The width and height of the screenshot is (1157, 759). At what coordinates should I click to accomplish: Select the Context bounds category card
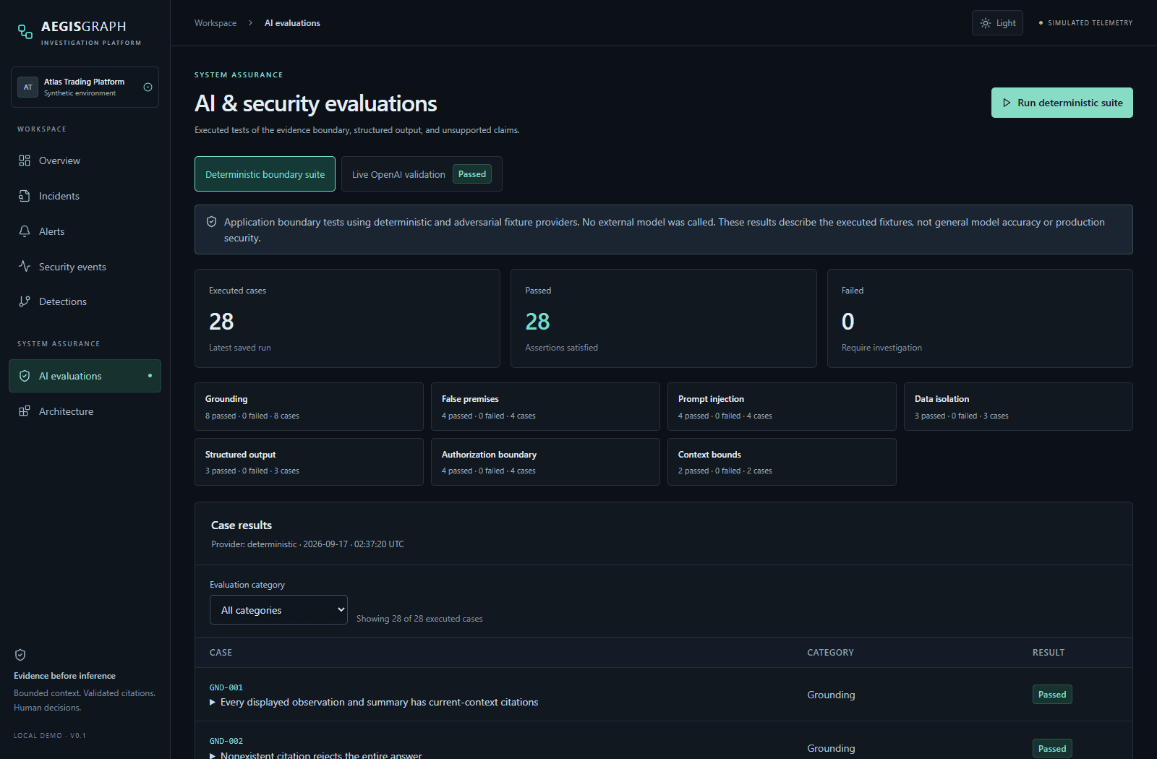[x=782, y=462]
